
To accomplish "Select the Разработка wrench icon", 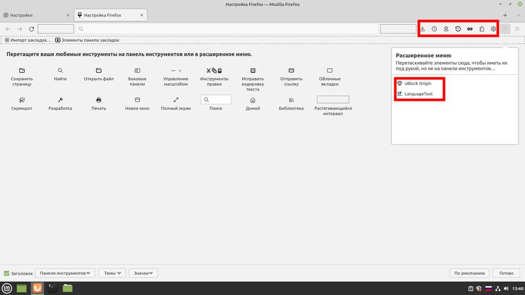I will (60, 100).
